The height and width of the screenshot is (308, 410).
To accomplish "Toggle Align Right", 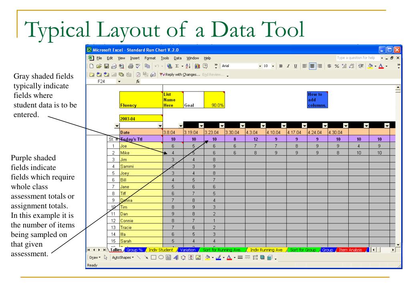I will [x=320, y=66].
